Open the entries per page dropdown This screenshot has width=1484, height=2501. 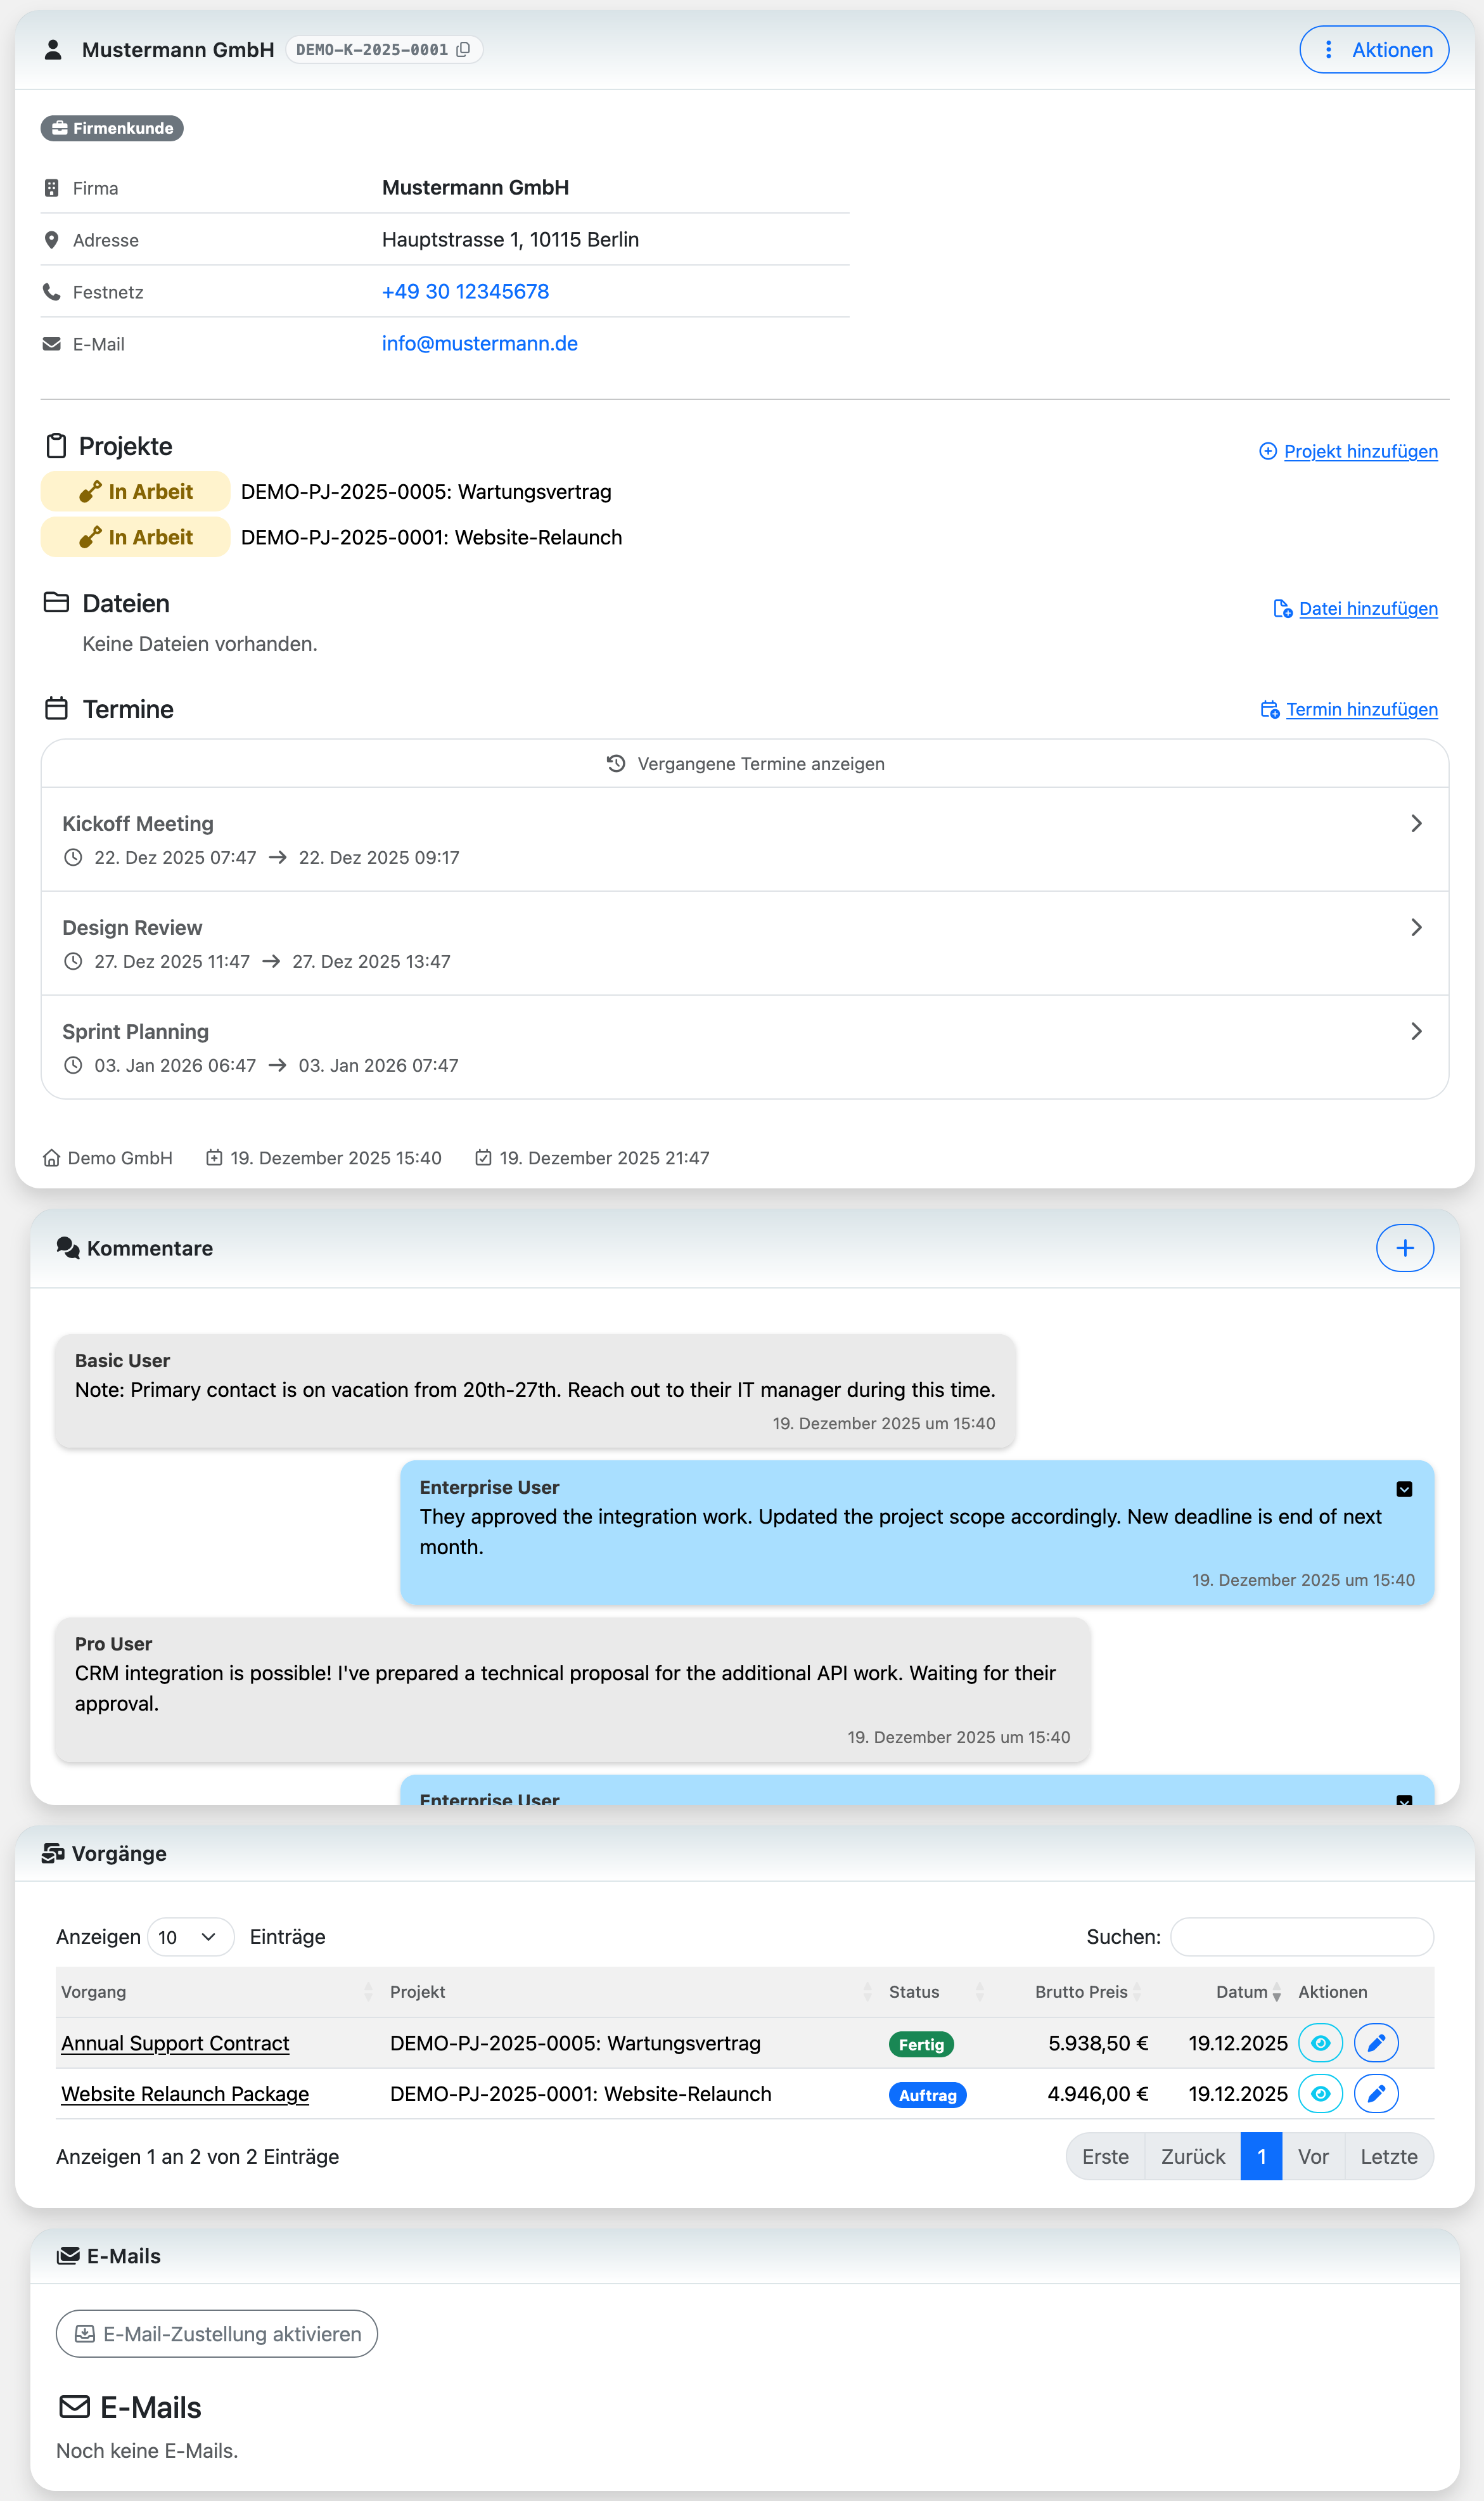pos(190,1936)
